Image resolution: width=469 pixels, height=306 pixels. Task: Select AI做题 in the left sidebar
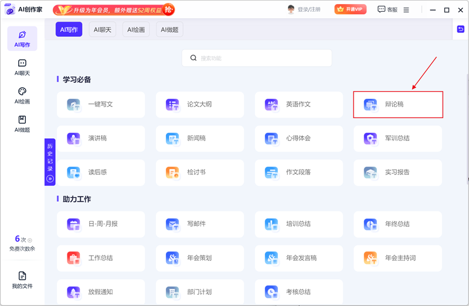pyautogui.click(x=22, y=124)
